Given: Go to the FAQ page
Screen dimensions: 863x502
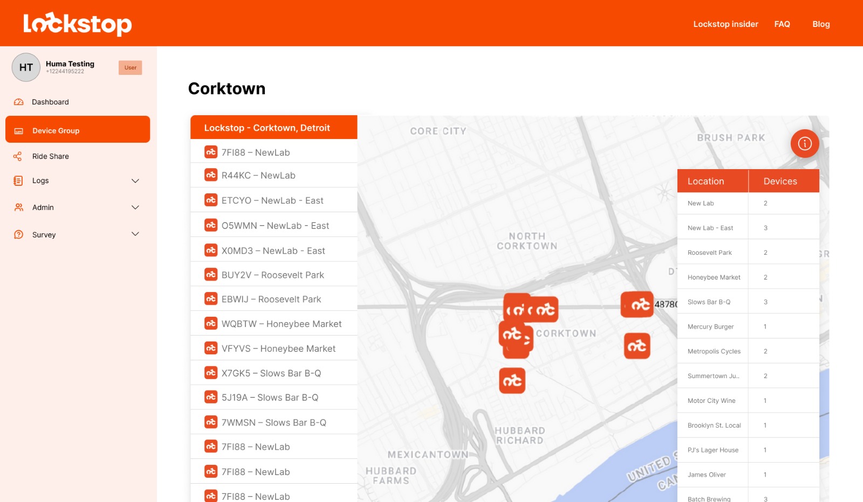Looking at the screenshot, I should coord(782,24).
